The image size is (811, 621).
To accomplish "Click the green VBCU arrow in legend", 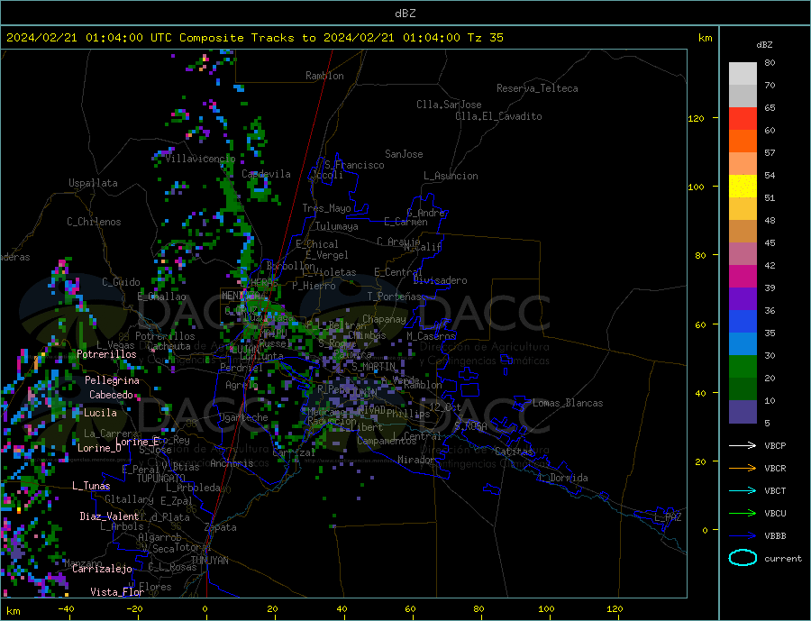I will pos(743,513).
